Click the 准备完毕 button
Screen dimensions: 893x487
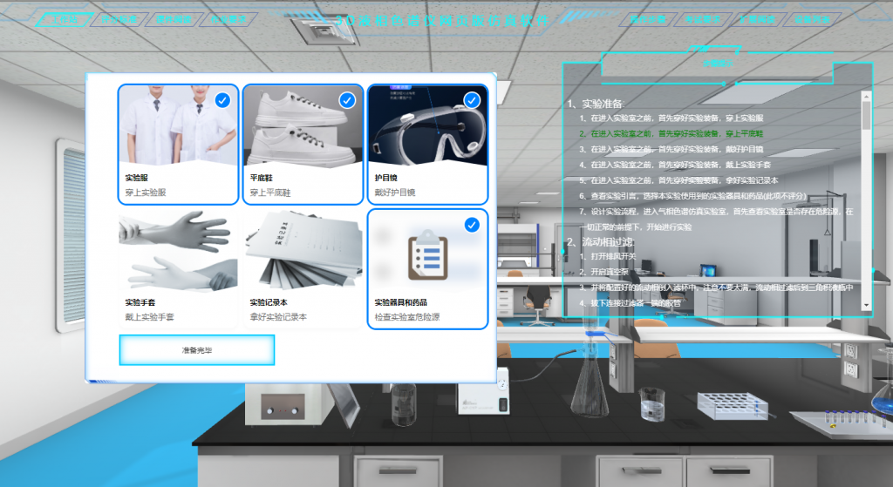pyautogui.click(x=197, y=350)
